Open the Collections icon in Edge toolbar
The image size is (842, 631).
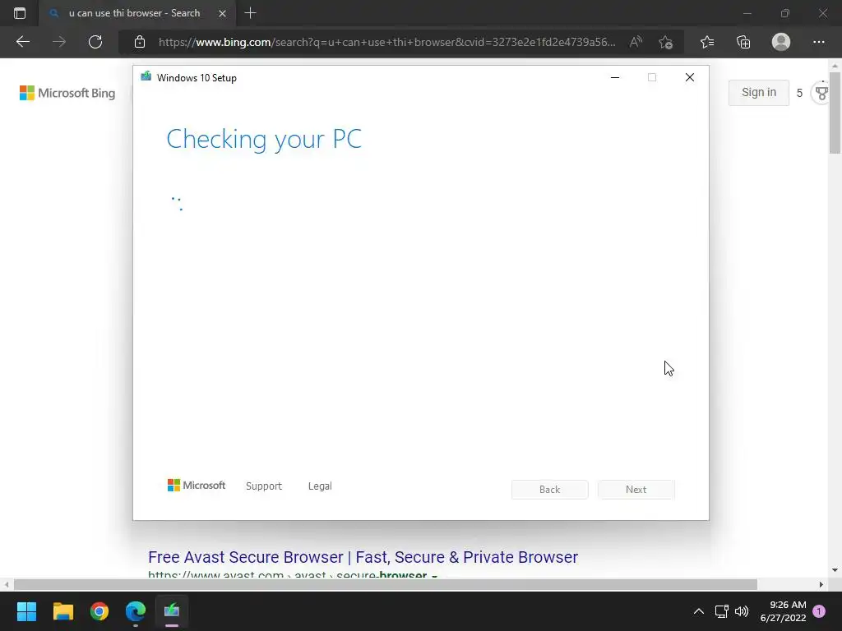coord(743,42)
